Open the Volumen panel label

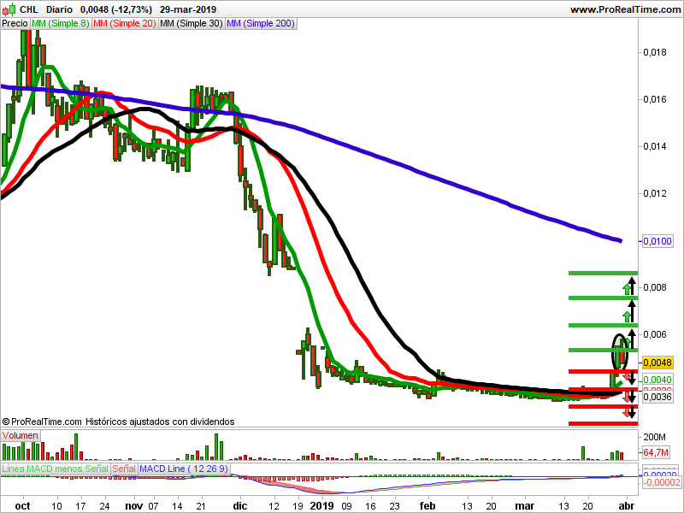pos(21,435)
